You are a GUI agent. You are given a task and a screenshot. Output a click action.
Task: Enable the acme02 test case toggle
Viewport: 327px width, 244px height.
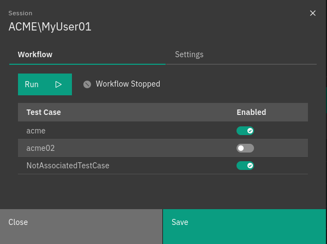(x=245, y=148)
